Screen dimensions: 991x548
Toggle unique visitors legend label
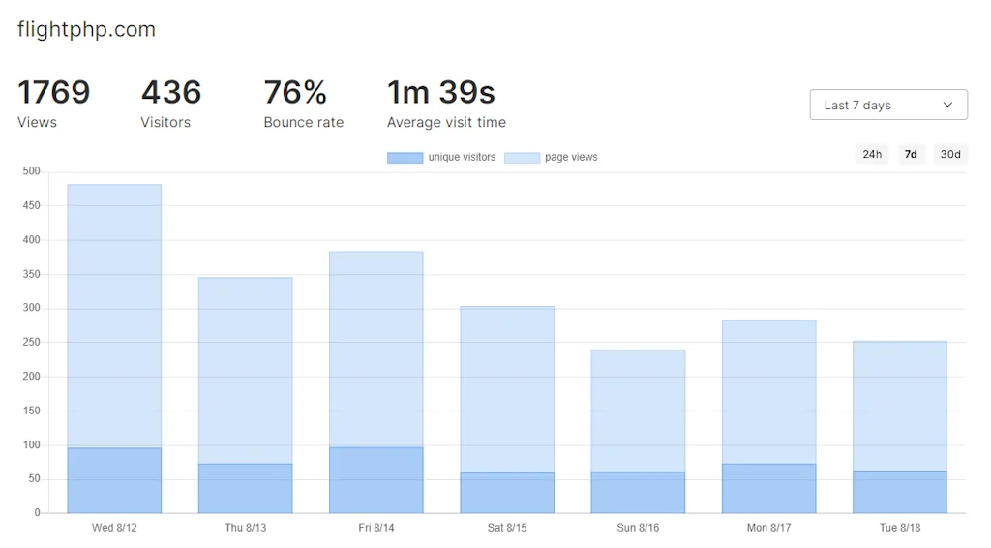(x=462, y=158)
